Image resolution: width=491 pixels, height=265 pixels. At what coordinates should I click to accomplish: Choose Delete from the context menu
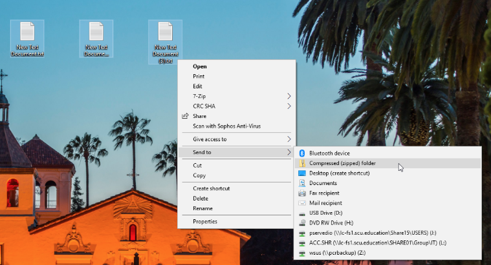(x=236, y=199)
